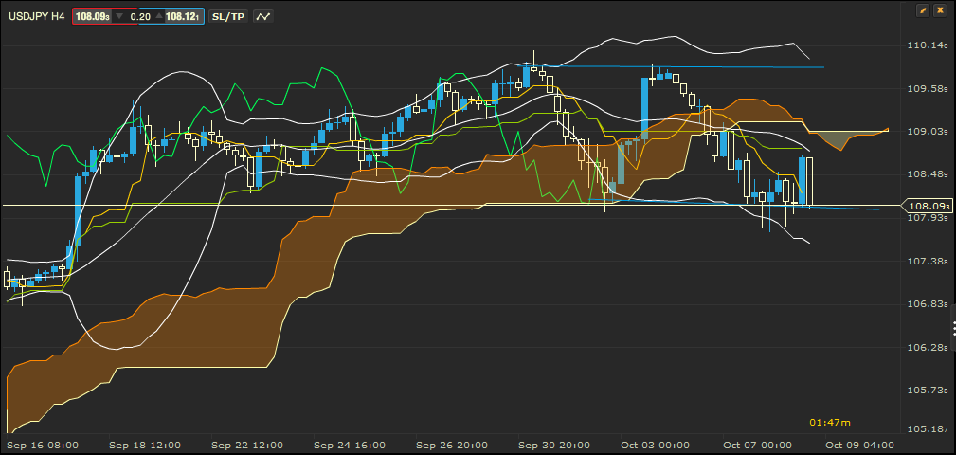Click the Sep 30 20:00 time label

coord(553,445)
